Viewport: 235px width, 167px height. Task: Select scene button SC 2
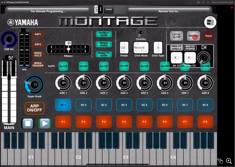(84, 105)
